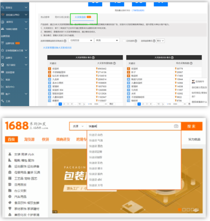Click the clothing category icon beside 女装 男装 内衣
Viewport: 210px width, 221px height.
tap(10, 154)
